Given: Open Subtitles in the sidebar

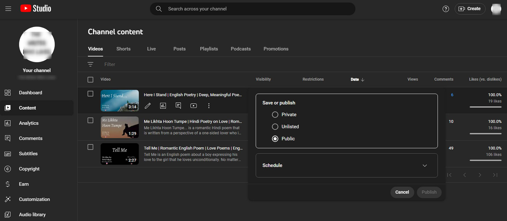Looking at the screenshot, I should click(37, 154).
